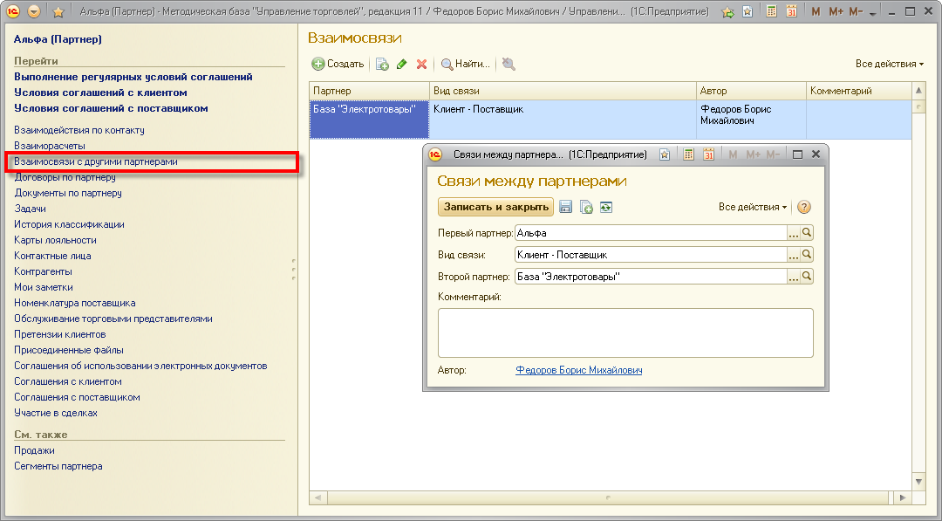Viewport: 942px width, 521px height.
Task: Select the Клиент - Поставщик cell in the list
Action: click(563, 119)
